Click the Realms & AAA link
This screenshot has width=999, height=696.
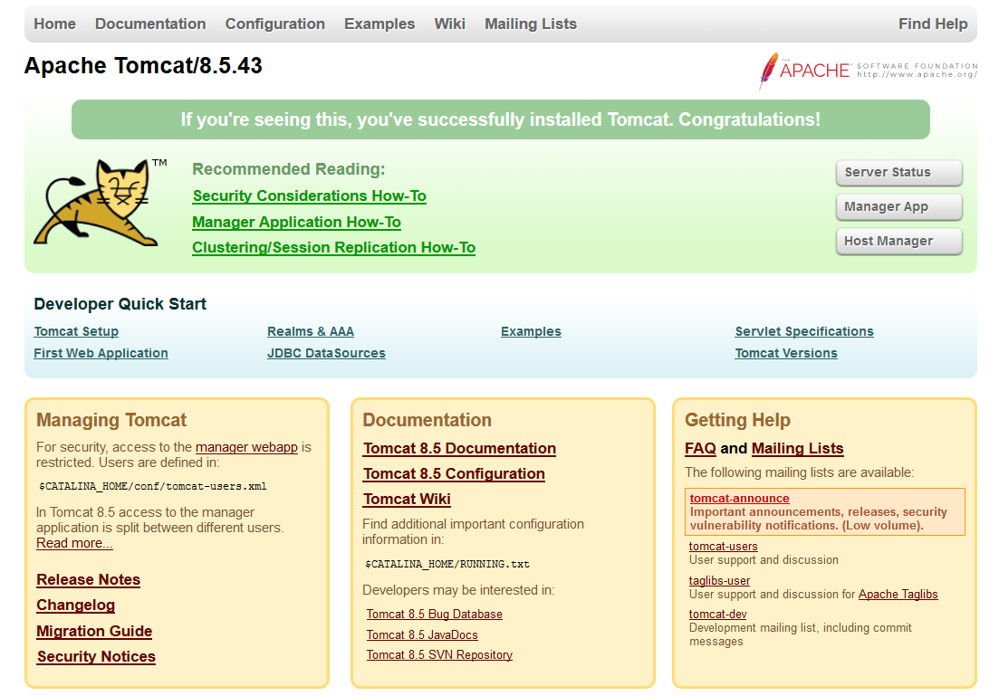point(311,332)
